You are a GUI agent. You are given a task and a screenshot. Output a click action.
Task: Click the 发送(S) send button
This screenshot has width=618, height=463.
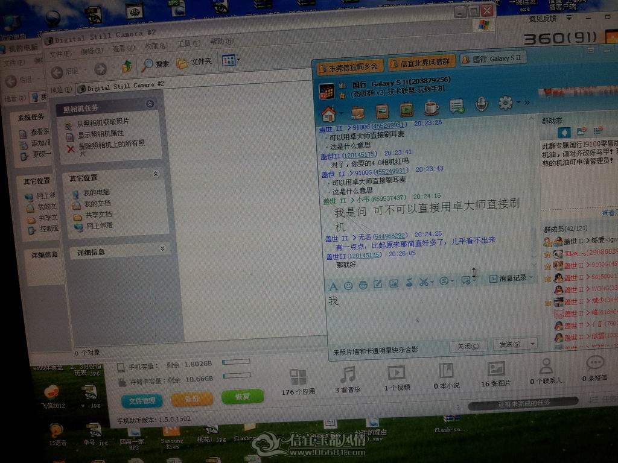(509, 344)
